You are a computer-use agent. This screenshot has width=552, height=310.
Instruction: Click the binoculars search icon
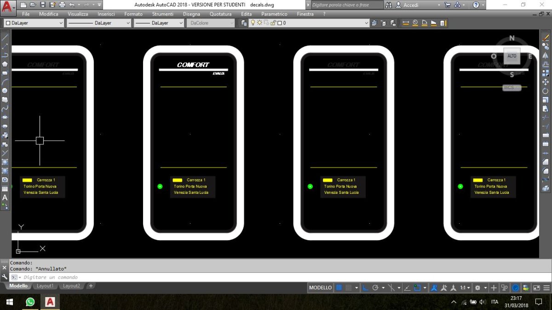[389, 5]
